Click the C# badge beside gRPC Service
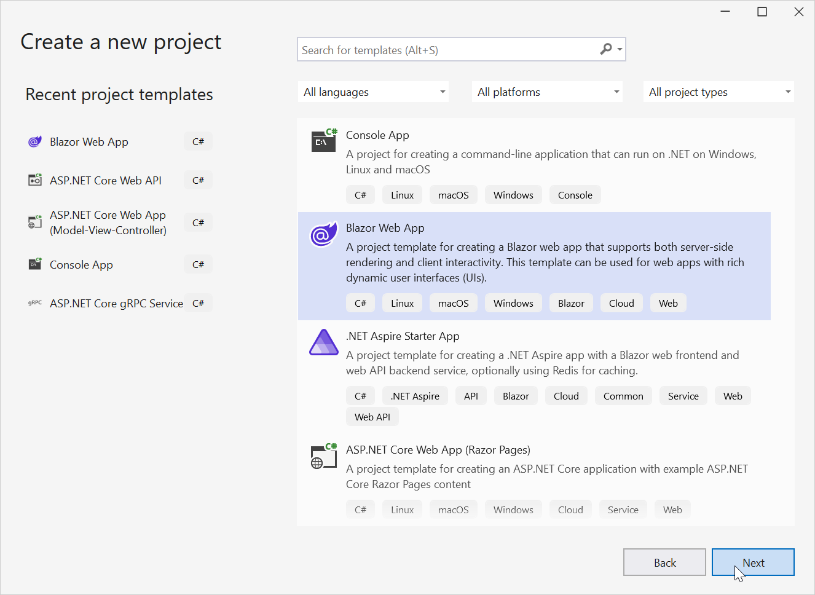 click(198, 303)
